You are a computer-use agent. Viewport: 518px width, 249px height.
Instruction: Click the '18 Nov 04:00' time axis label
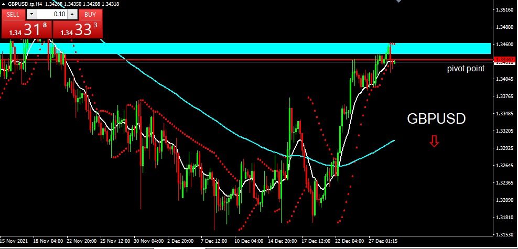(48, 241)
